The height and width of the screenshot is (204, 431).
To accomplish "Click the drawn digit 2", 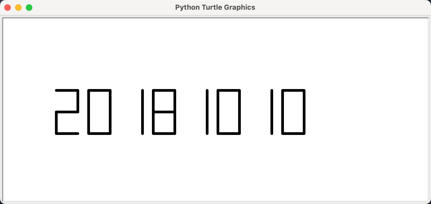I will 67,112.
